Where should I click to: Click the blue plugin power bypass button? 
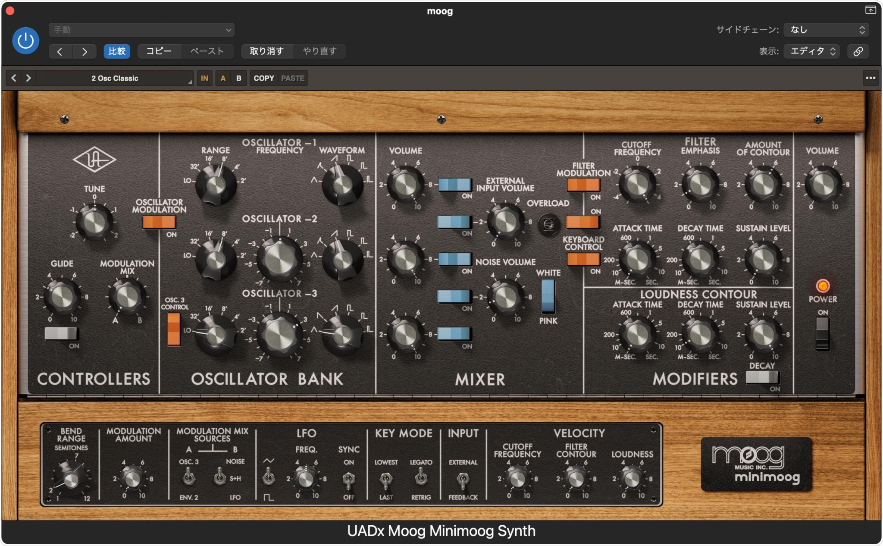(x=25, y=41)
